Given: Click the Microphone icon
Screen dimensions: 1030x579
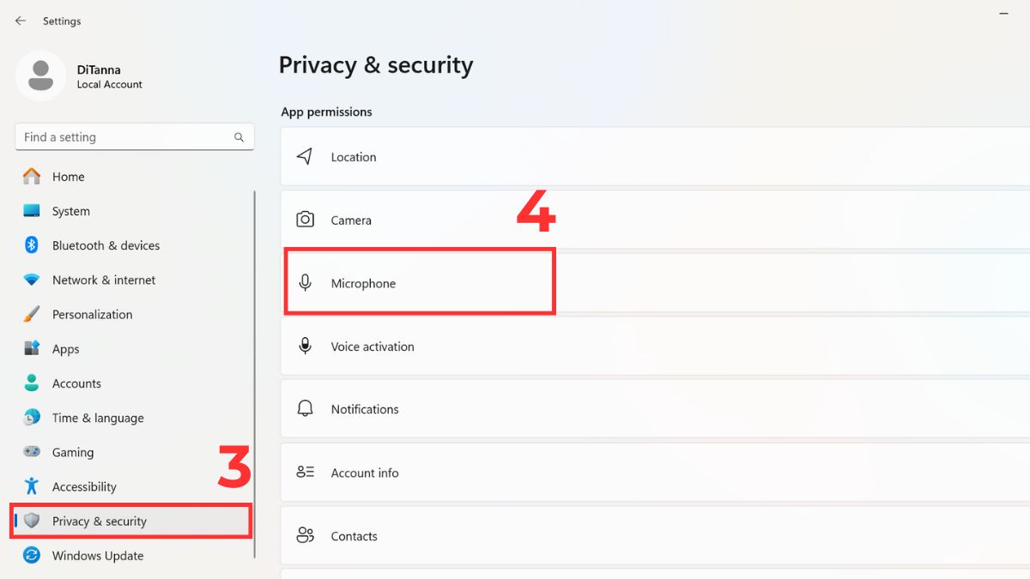Looking at the screenshot, I should pos(305,283).
